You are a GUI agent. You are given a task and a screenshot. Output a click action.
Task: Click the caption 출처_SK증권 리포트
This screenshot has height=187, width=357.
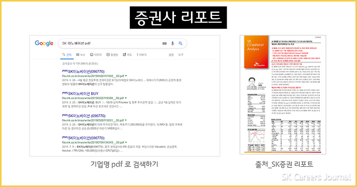284,164
